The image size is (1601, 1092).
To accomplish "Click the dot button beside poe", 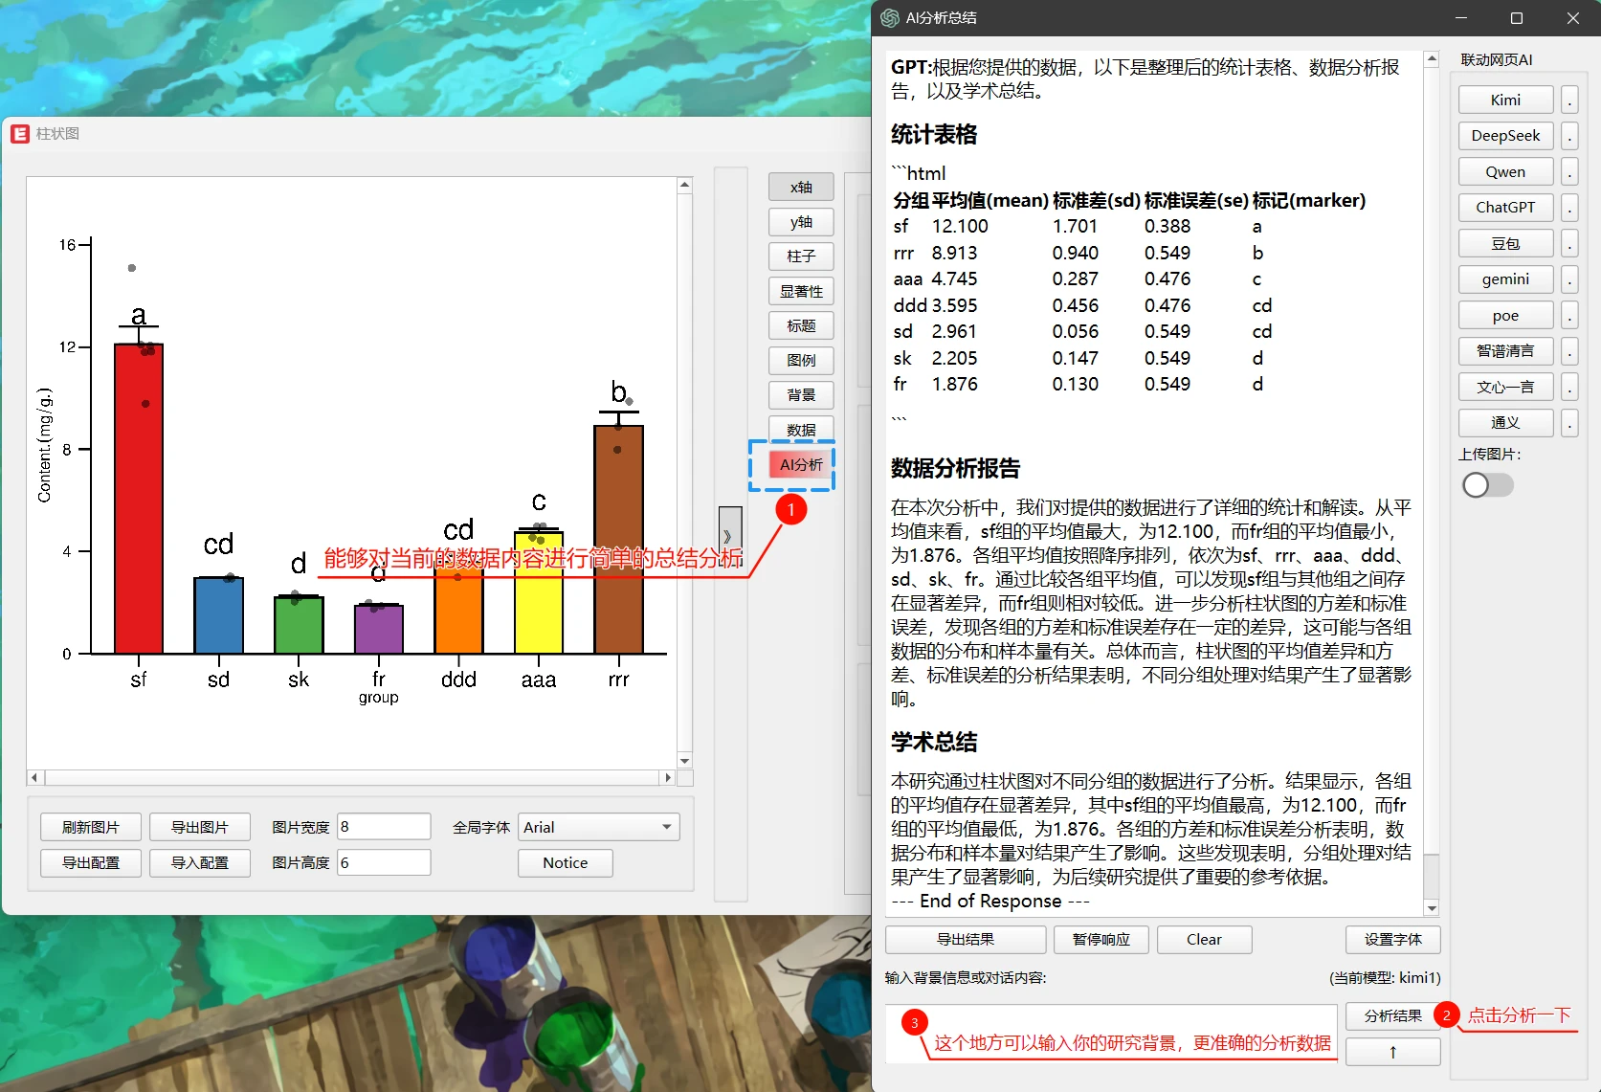I will coord(1569,316).
